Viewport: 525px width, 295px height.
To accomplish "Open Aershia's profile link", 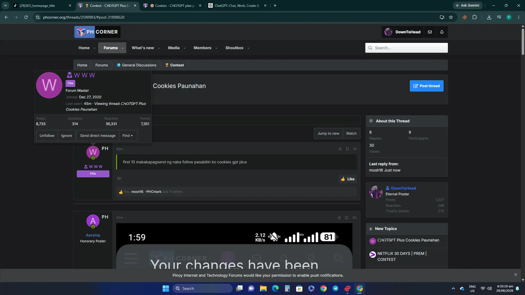I will pyautogui.click(x=93, y=235).
